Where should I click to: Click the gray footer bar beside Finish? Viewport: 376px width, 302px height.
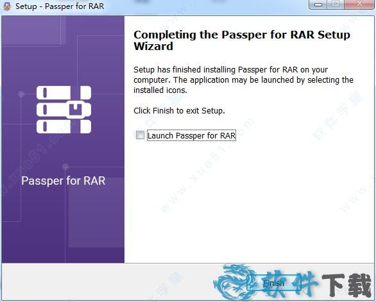point(108,281)
